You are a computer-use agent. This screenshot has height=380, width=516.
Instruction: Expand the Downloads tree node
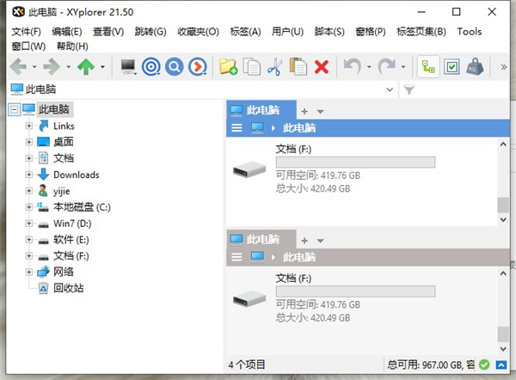point(29,175)
